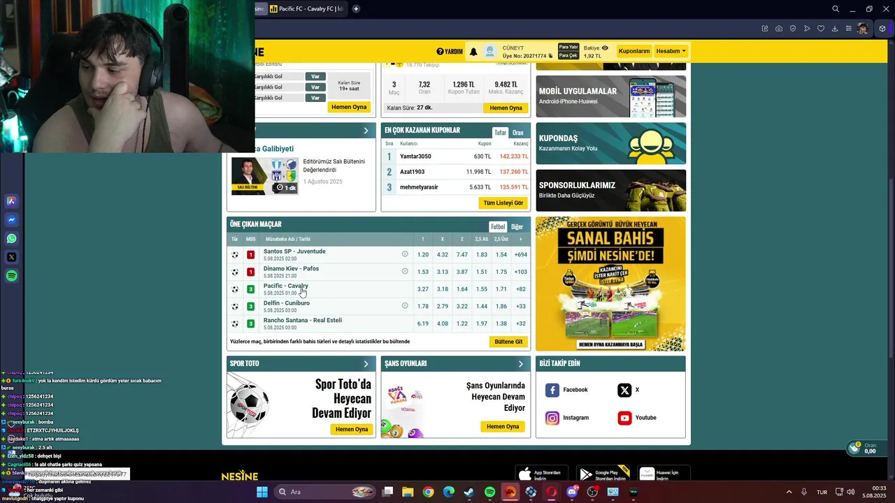This screenshot has height=503, width=895.
Task: Select odds 3.87 for Dinamo Kiev - Pafos
Action: coord(461,272)
